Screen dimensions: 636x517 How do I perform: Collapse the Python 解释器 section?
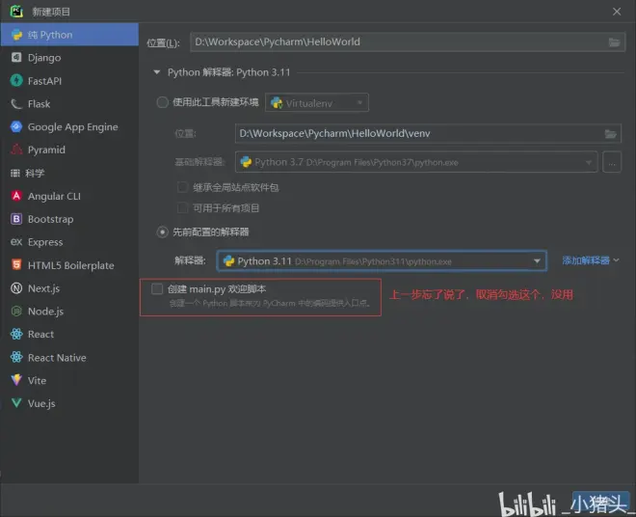pos(157,72)
